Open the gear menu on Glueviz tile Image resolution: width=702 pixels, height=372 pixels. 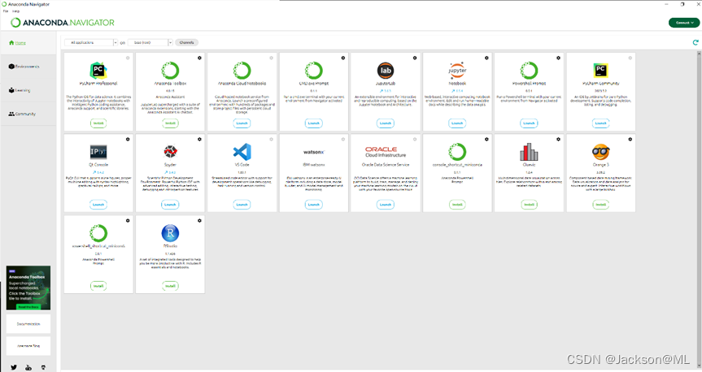558,140
